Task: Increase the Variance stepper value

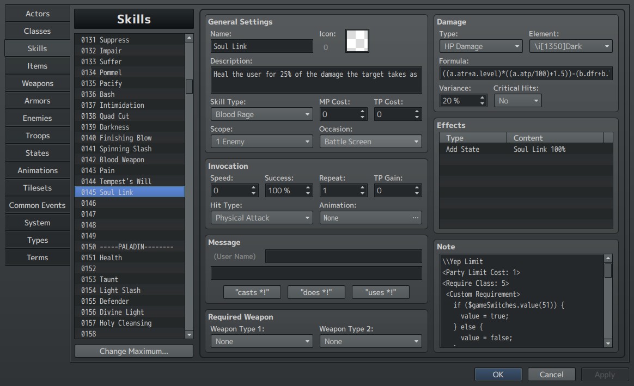Action: pyautogui.click(x=482, y=98)
